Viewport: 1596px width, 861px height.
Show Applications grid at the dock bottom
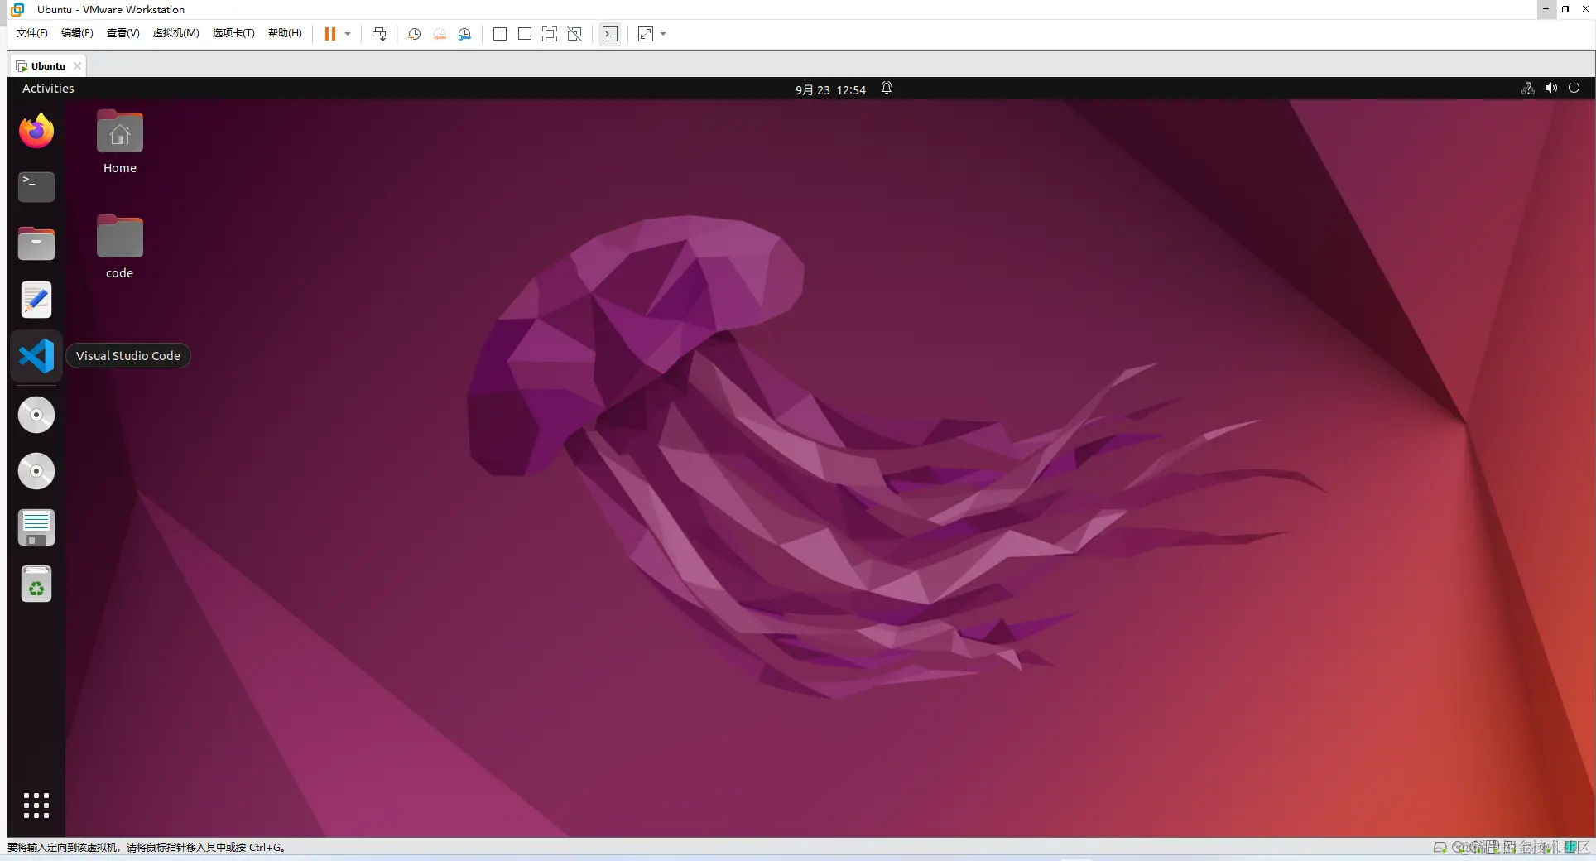(36, 806)
